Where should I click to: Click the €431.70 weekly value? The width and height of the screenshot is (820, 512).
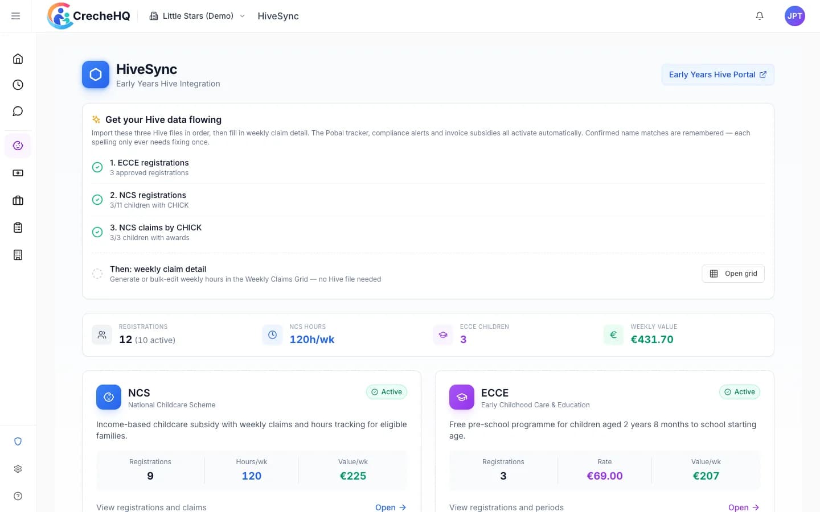pos(652,340)
